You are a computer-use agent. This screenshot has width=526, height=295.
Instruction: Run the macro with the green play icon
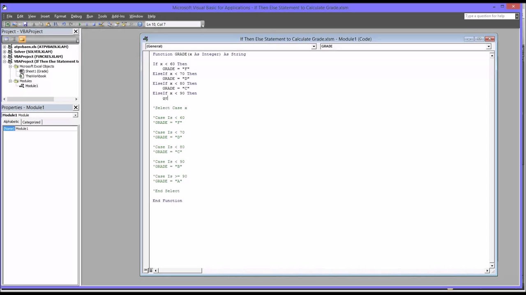tap(80, 24)
